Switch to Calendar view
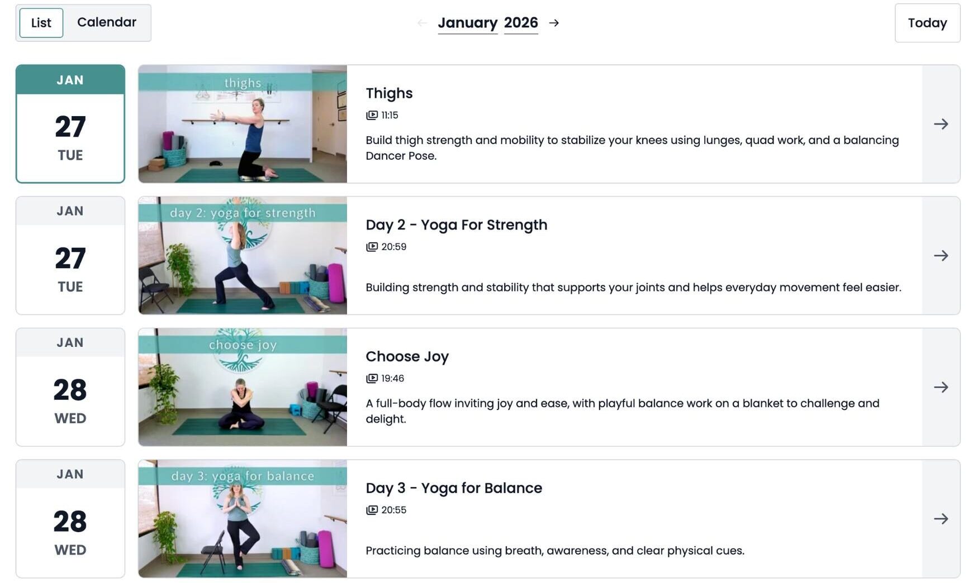 pos(106,22)
